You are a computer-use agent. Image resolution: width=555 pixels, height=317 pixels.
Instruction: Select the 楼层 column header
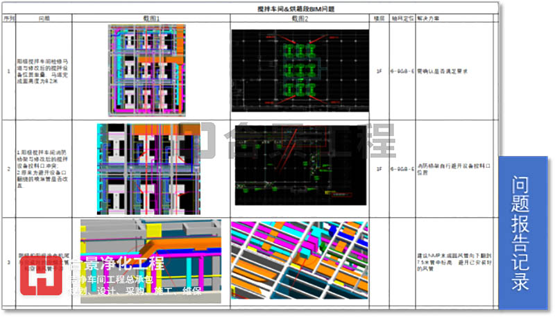(379, 19)
